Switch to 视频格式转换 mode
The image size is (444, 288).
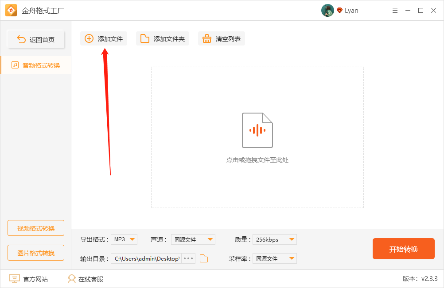point(35,227)
